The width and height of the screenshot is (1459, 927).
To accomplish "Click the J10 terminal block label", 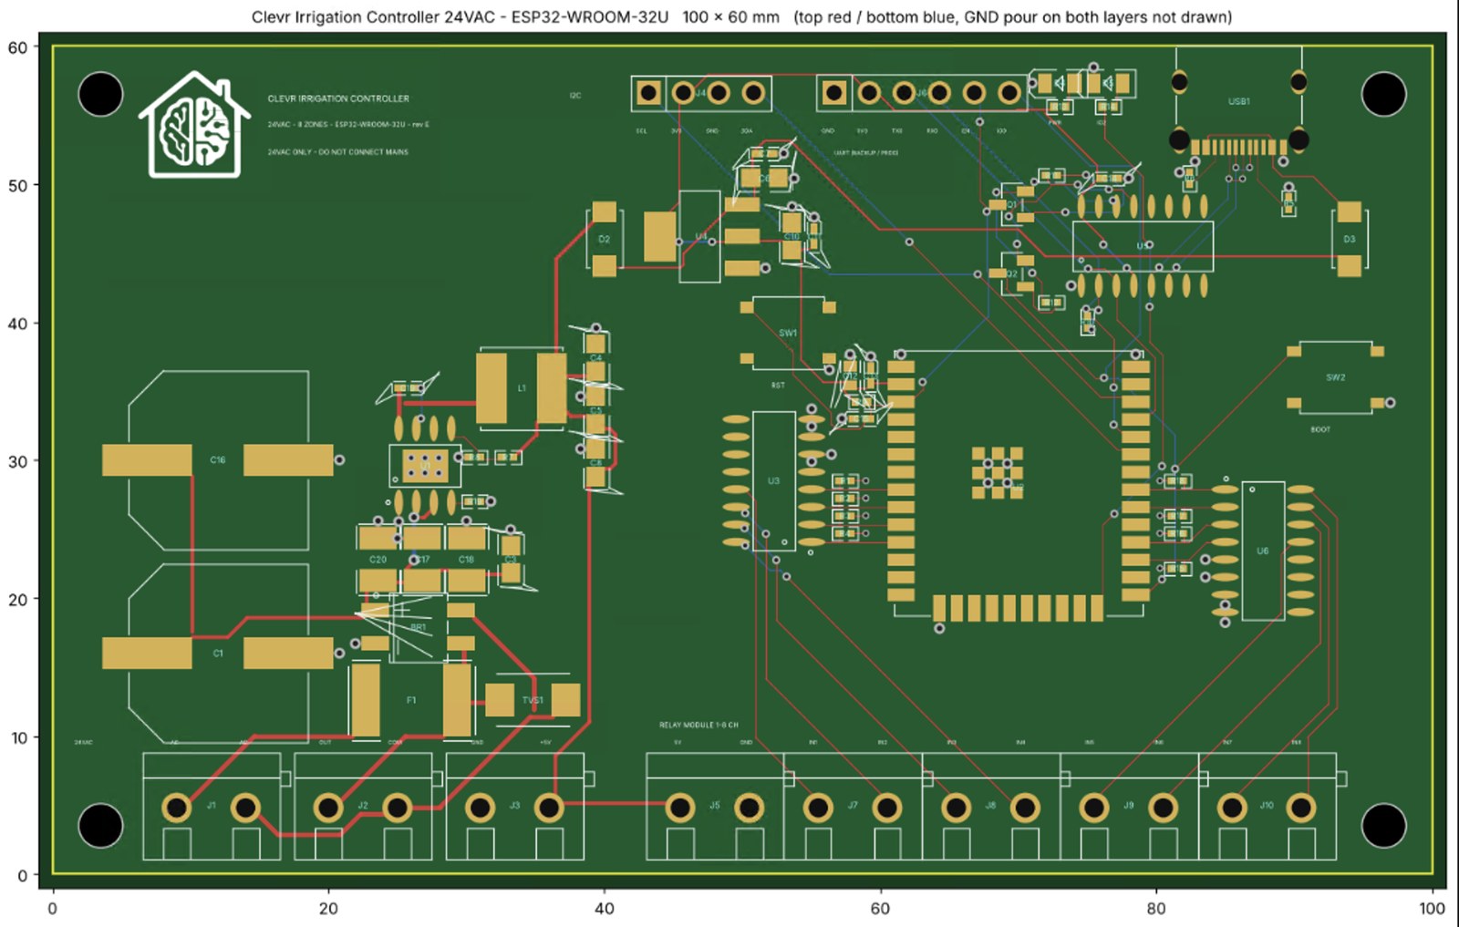I will click(1267, 806).
